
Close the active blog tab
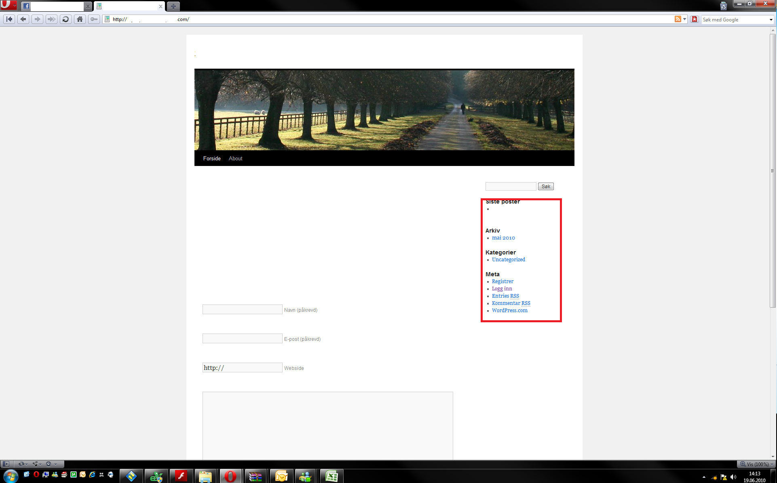click(160, 6)
